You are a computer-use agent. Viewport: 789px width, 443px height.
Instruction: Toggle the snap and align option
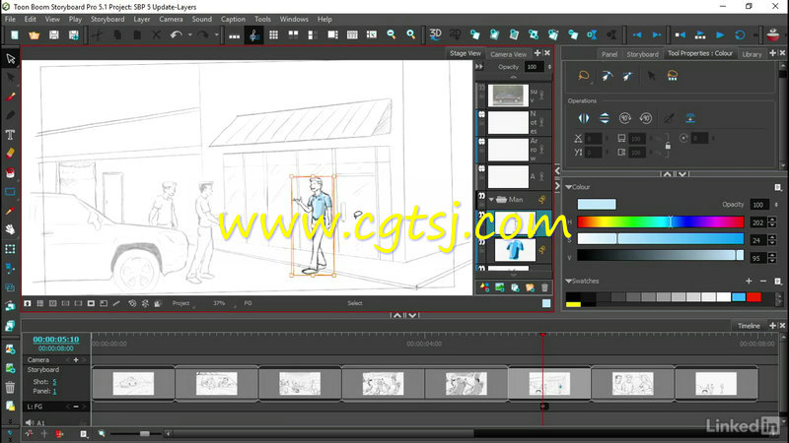click(x=690, y=118)
